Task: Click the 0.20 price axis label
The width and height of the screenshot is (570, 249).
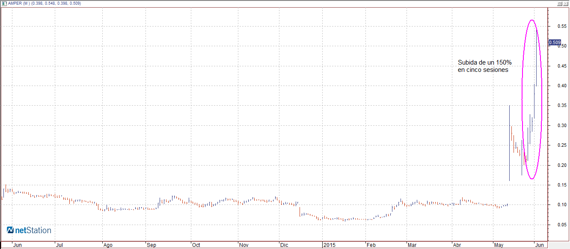Action: point(561,166)
